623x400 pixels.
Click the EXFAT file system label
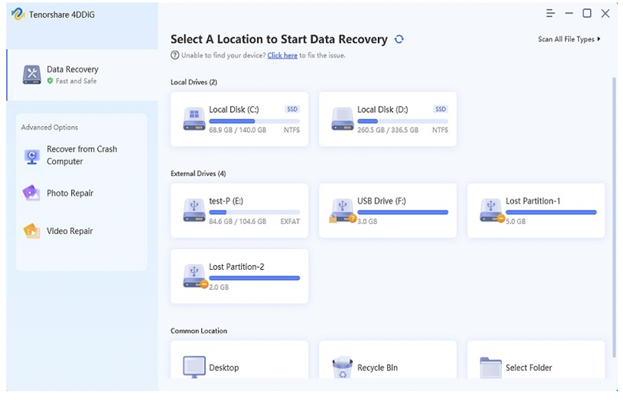coord(290,221)
